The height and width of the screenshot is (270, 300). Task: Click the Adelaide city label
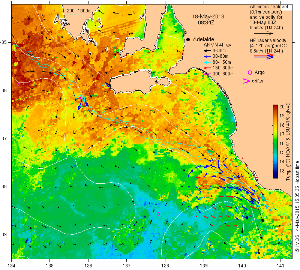pyautogui.click(x=203, y=39)
